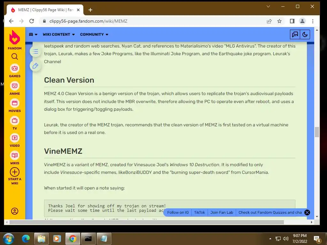
Task: Click the horizontal scrollbar thumb
Action: (147, 222)
